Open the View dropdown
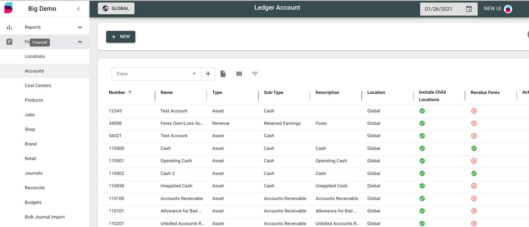The height and width of the screenshot is (227, 529). (x=156, y=74)
